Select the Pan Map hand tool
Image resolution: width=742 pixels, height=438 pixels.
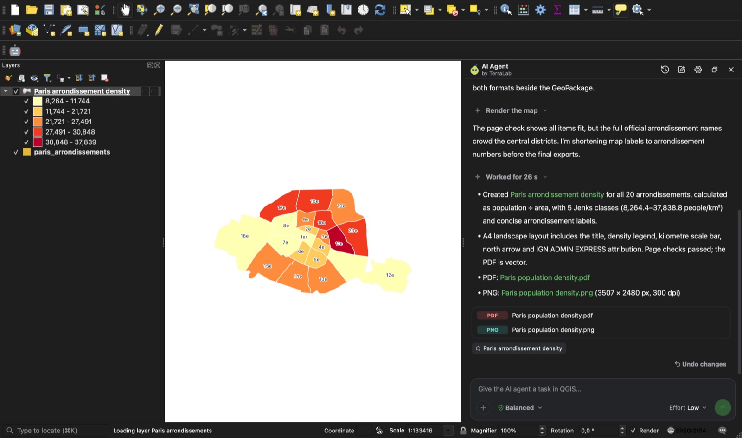[x=125, y=10]
